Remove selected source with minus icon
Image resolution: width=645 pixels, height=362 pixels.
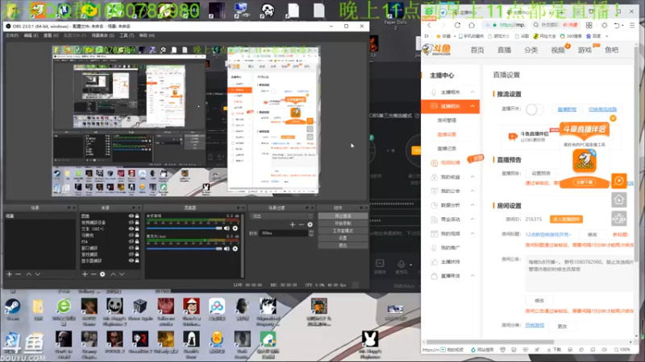click(x=94, y=274)
